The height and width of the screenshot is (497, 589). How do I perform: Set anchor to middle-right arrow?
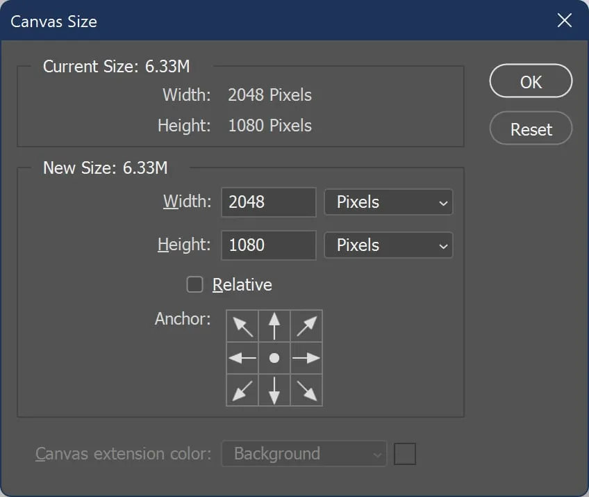pyautogui.click(x=306, y=358)
